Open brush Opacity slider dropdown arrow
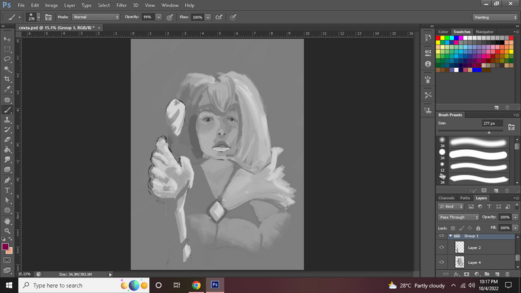 [159, 17]
